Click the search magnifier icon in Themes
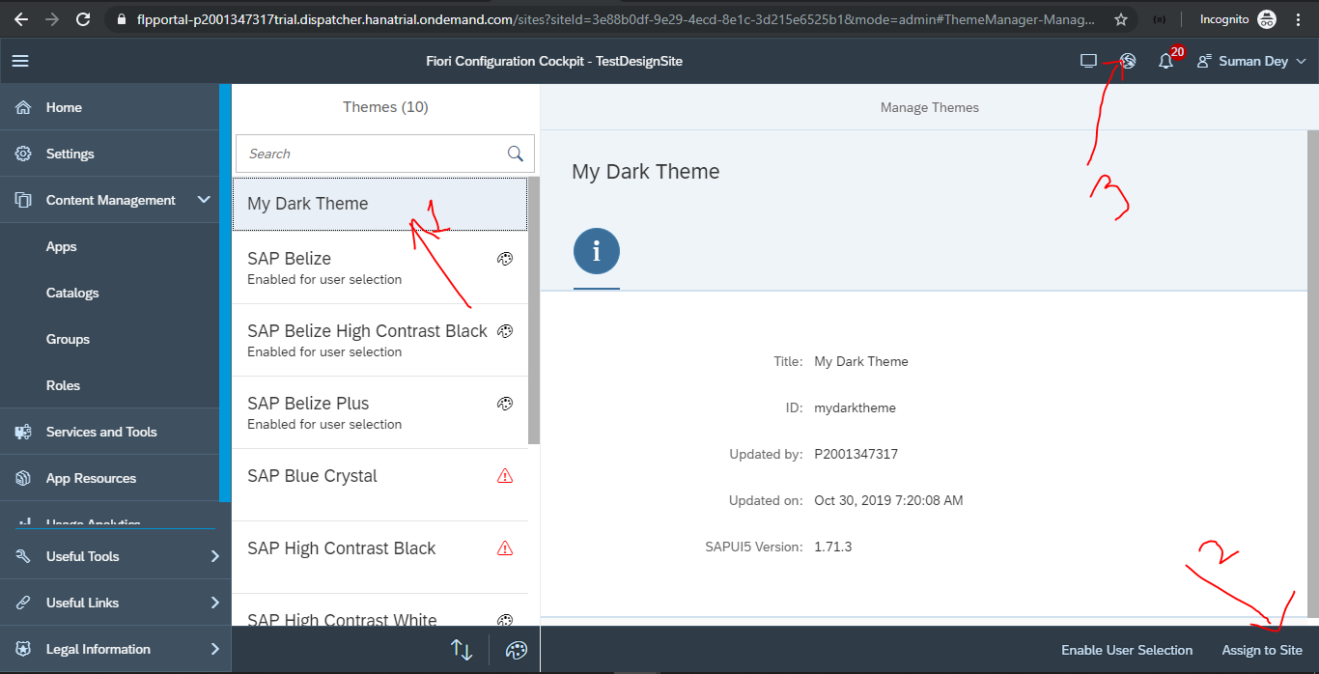The height and width of the screenshot is (674, 1319). (x=516, y=154)
